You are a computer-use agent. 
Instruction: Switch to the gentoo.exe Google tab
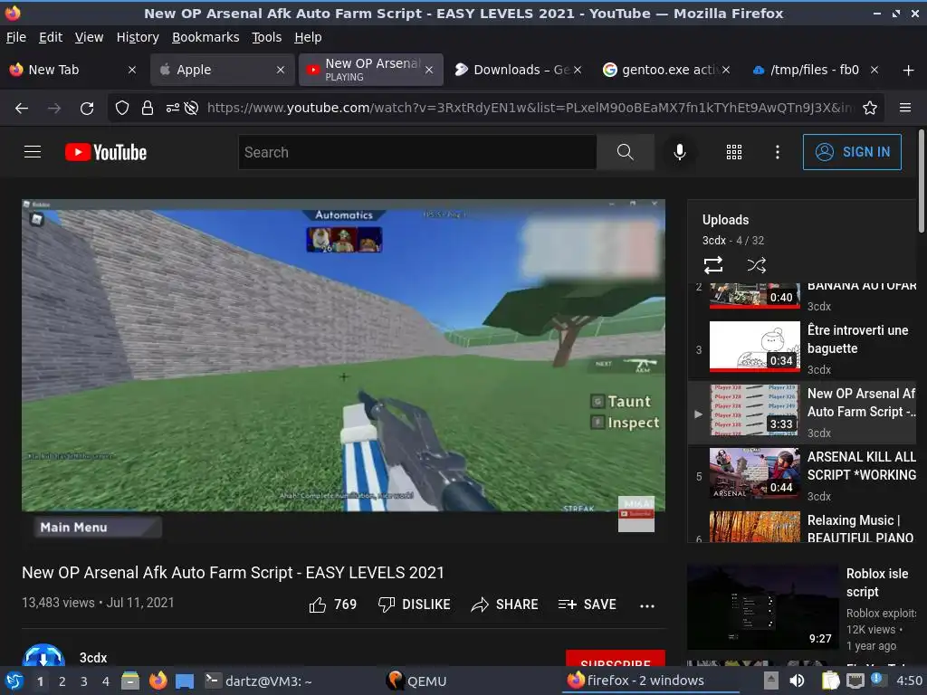[666, 70]
